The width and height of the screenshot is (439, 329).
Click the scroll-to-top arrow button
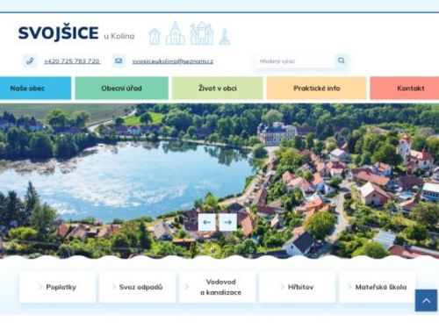click(426, 300)
